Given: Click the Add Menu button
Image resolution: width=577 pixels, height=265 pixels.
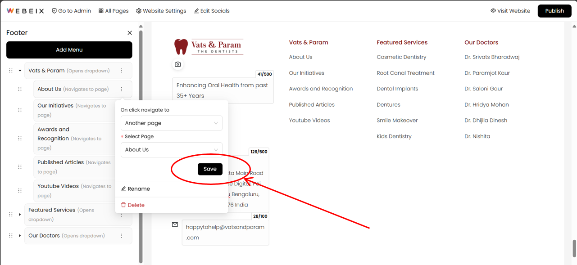Looking at the screenshot, I should point(69,50).
